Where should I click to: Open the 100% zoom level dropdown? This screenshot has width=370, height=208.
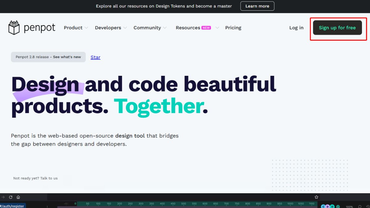(x=349, y=207)
